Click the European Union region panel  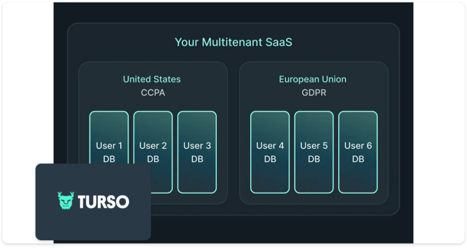(314, 133)
